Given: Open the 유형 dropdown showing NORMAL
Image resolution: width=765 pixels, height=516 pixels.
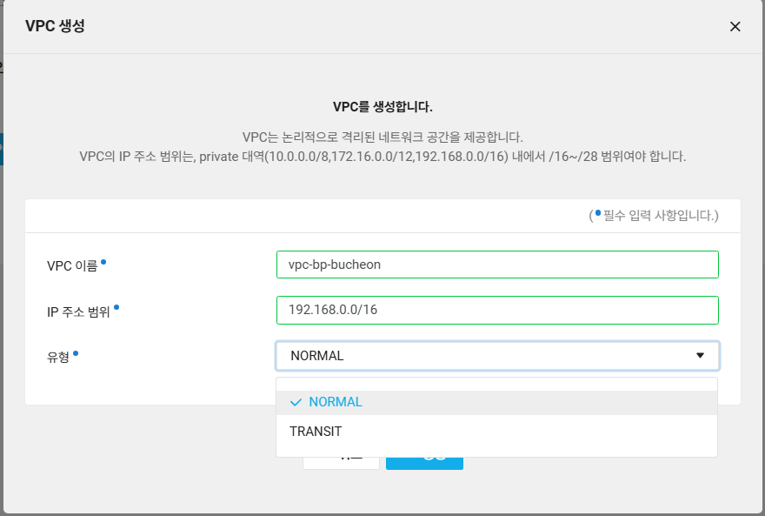Looking at the screenshot, I should [497, 356].
